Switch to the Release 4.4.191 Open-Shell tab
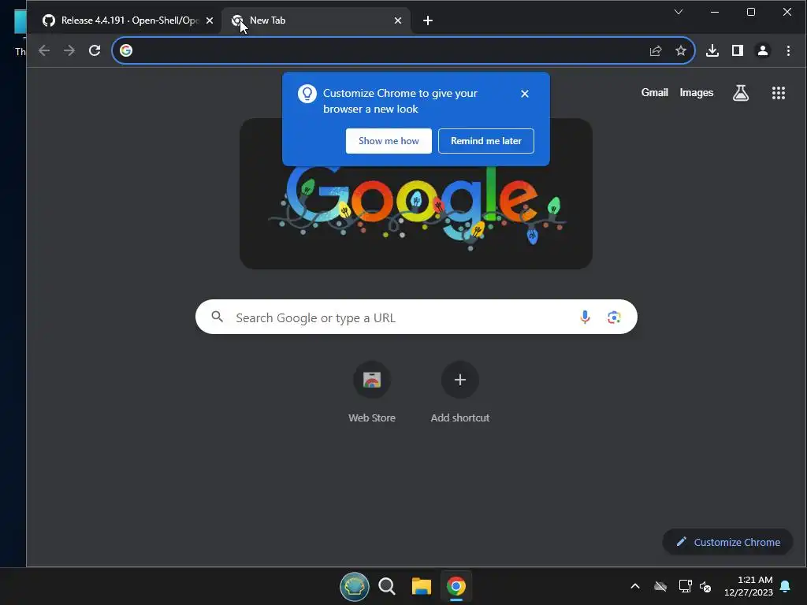Viewport: 807px width, 605px height. pos(122,20)
